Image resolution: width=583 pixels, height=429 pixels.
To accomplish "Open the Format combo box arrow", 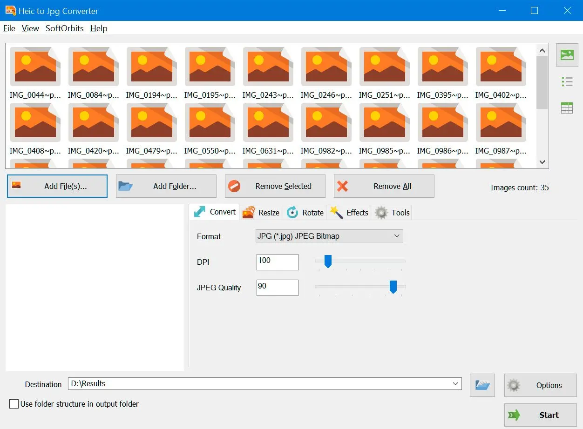I will [397, 236].
